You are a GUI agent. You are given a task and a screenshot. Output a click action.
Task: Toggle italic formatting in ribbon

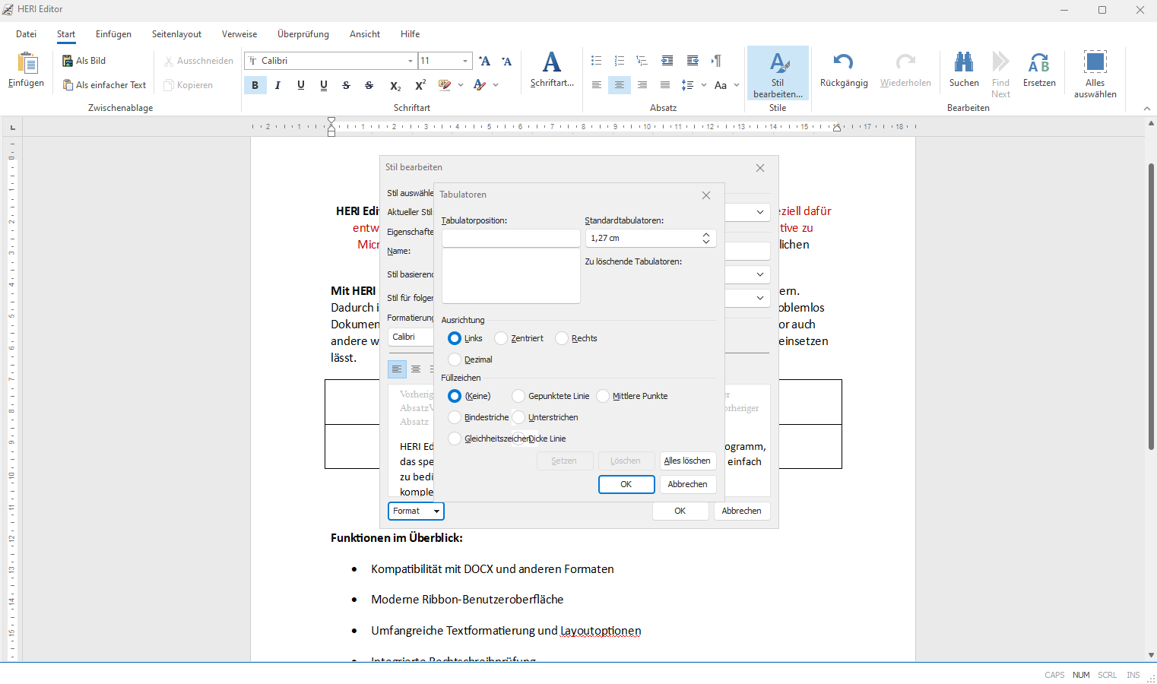click(277, 85)
